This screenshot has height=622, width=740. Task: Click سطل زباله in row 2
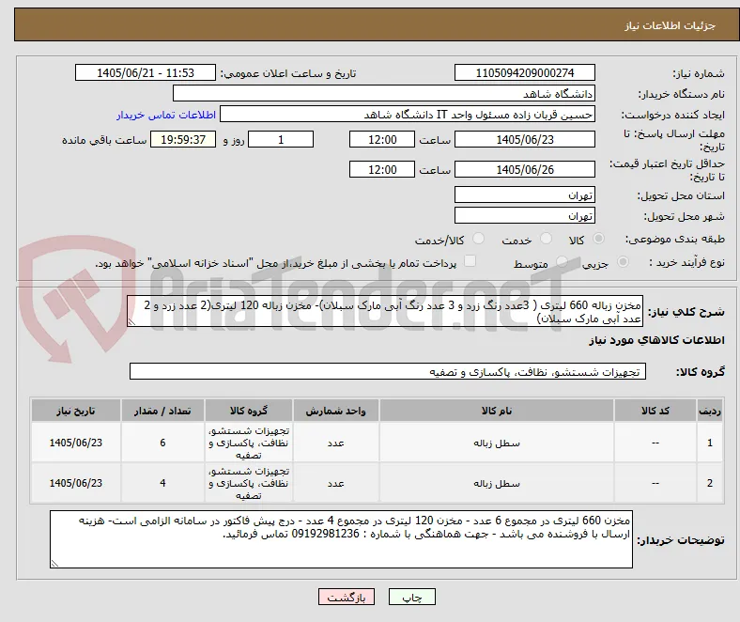point(497,483)
